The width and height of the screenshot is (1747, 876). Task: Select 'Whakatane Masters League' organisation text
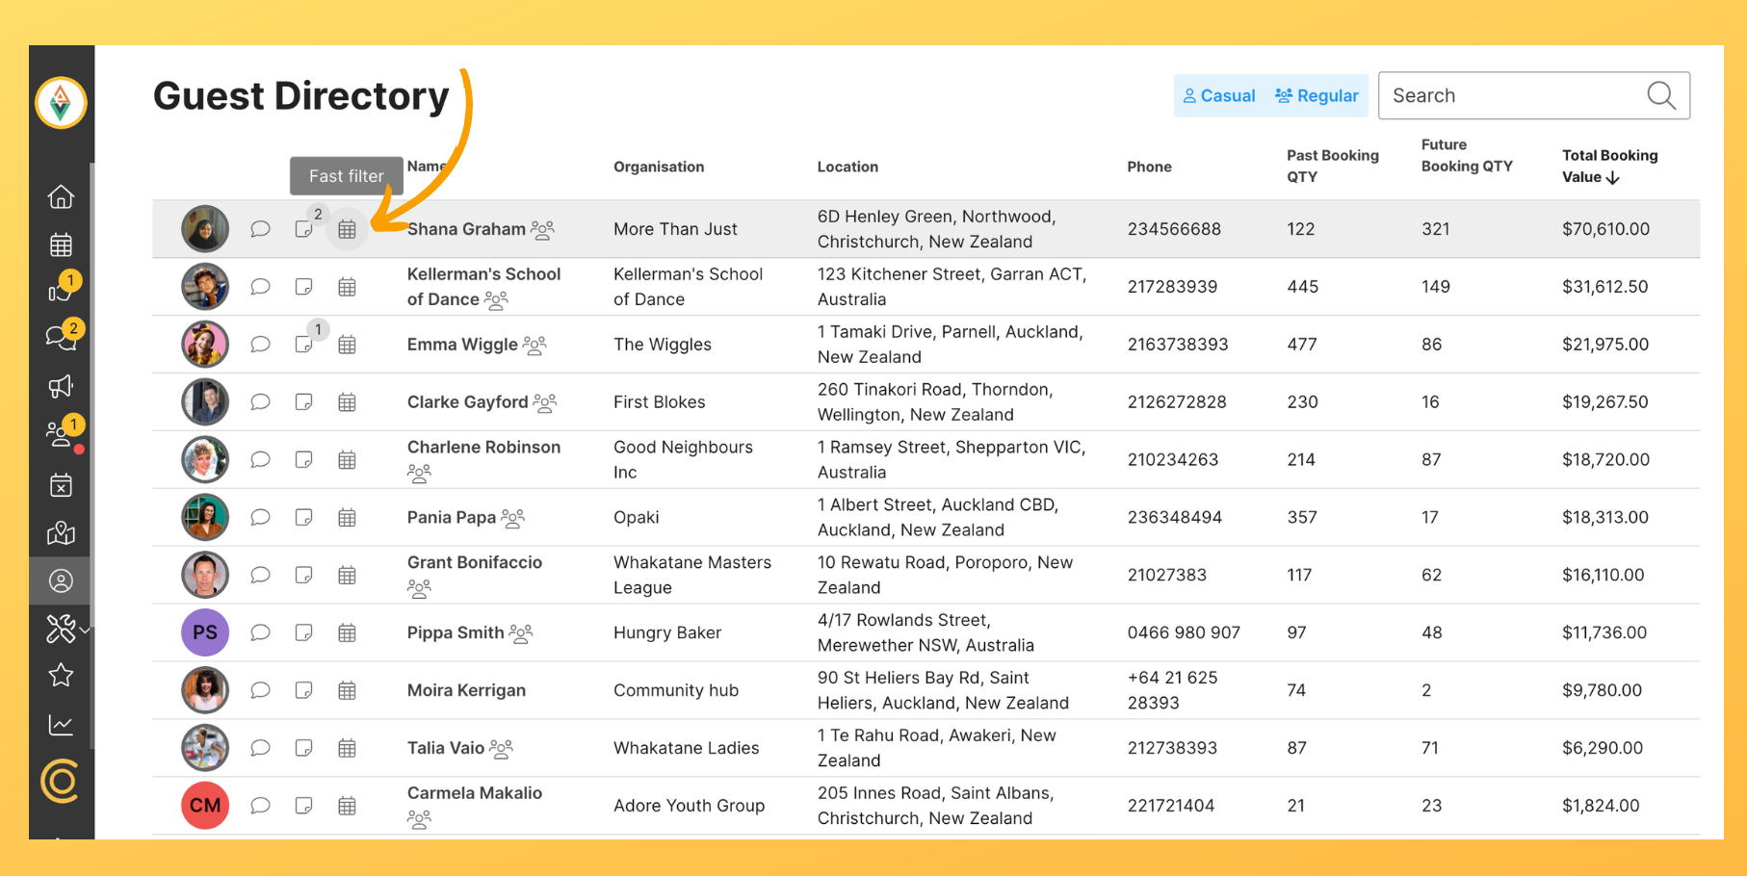[692, 575]
